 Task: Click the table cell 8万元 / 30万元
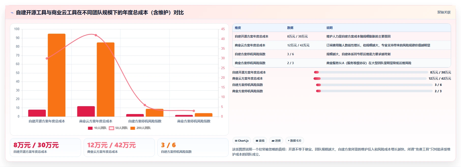click(298, 36)
